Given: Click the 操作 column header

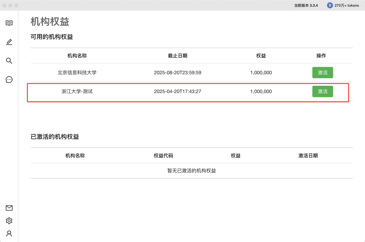Looking at the screenshot, I should coord(321,56).
